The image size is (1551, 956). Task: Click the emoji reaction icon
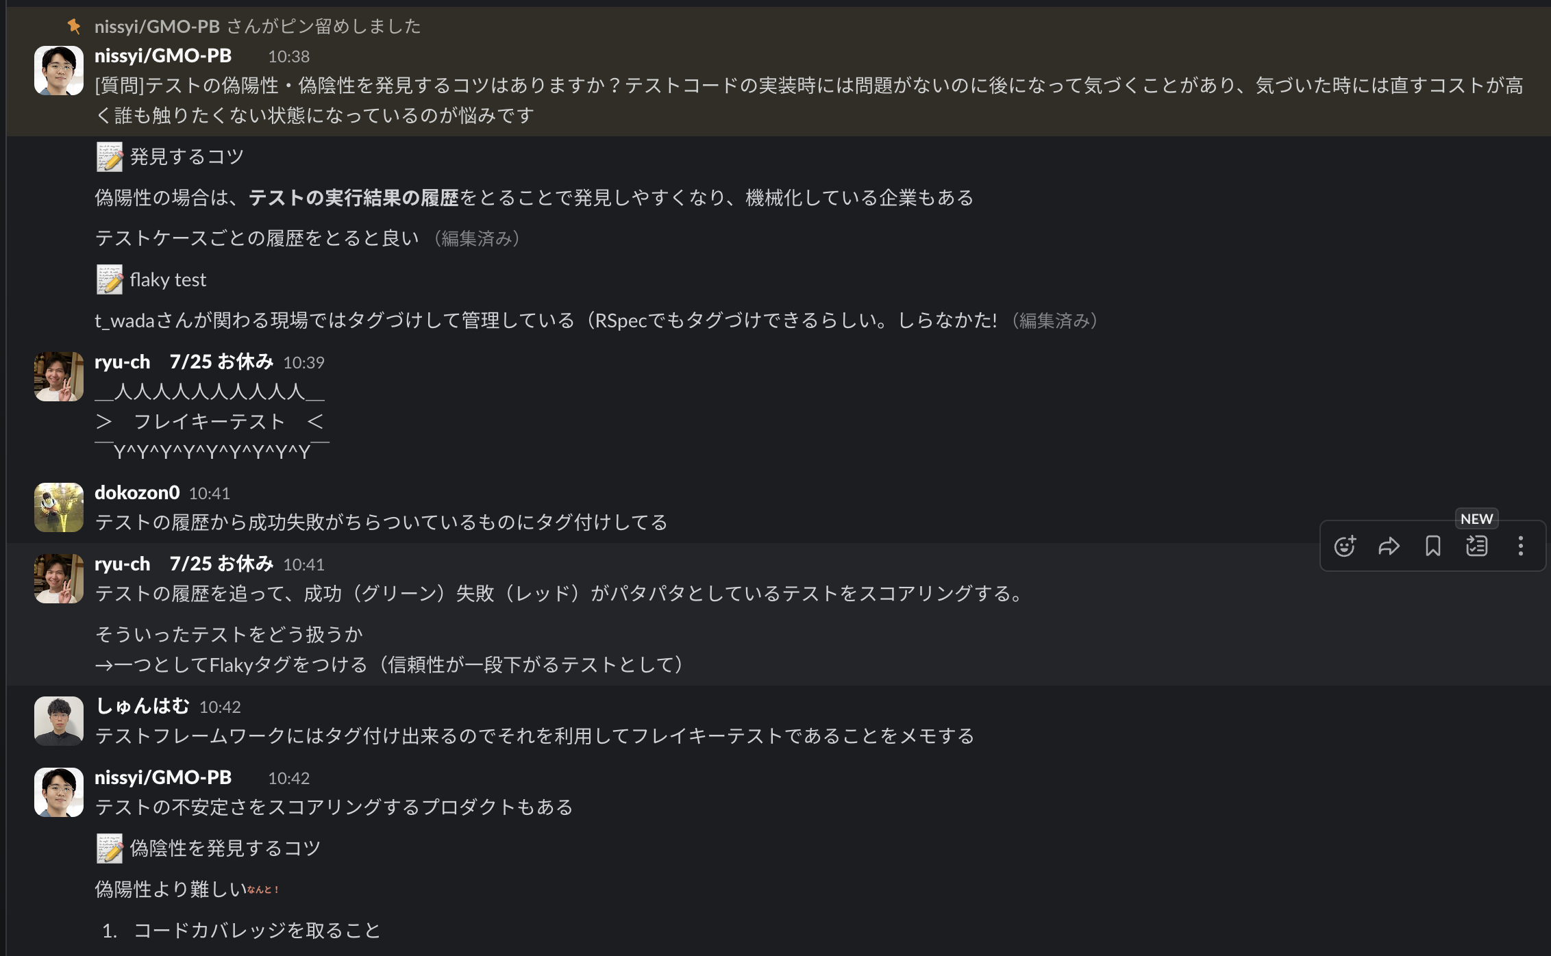(x=1346, y=545)
